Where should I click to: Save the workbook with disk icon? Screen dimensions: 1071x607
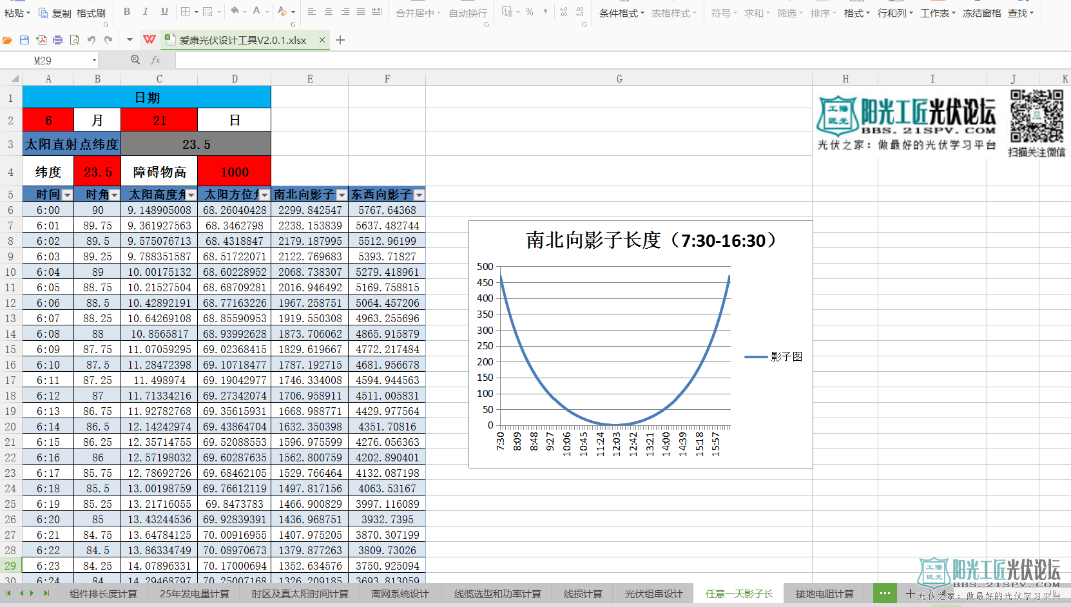pyautogui.click(x=24, y=40)
